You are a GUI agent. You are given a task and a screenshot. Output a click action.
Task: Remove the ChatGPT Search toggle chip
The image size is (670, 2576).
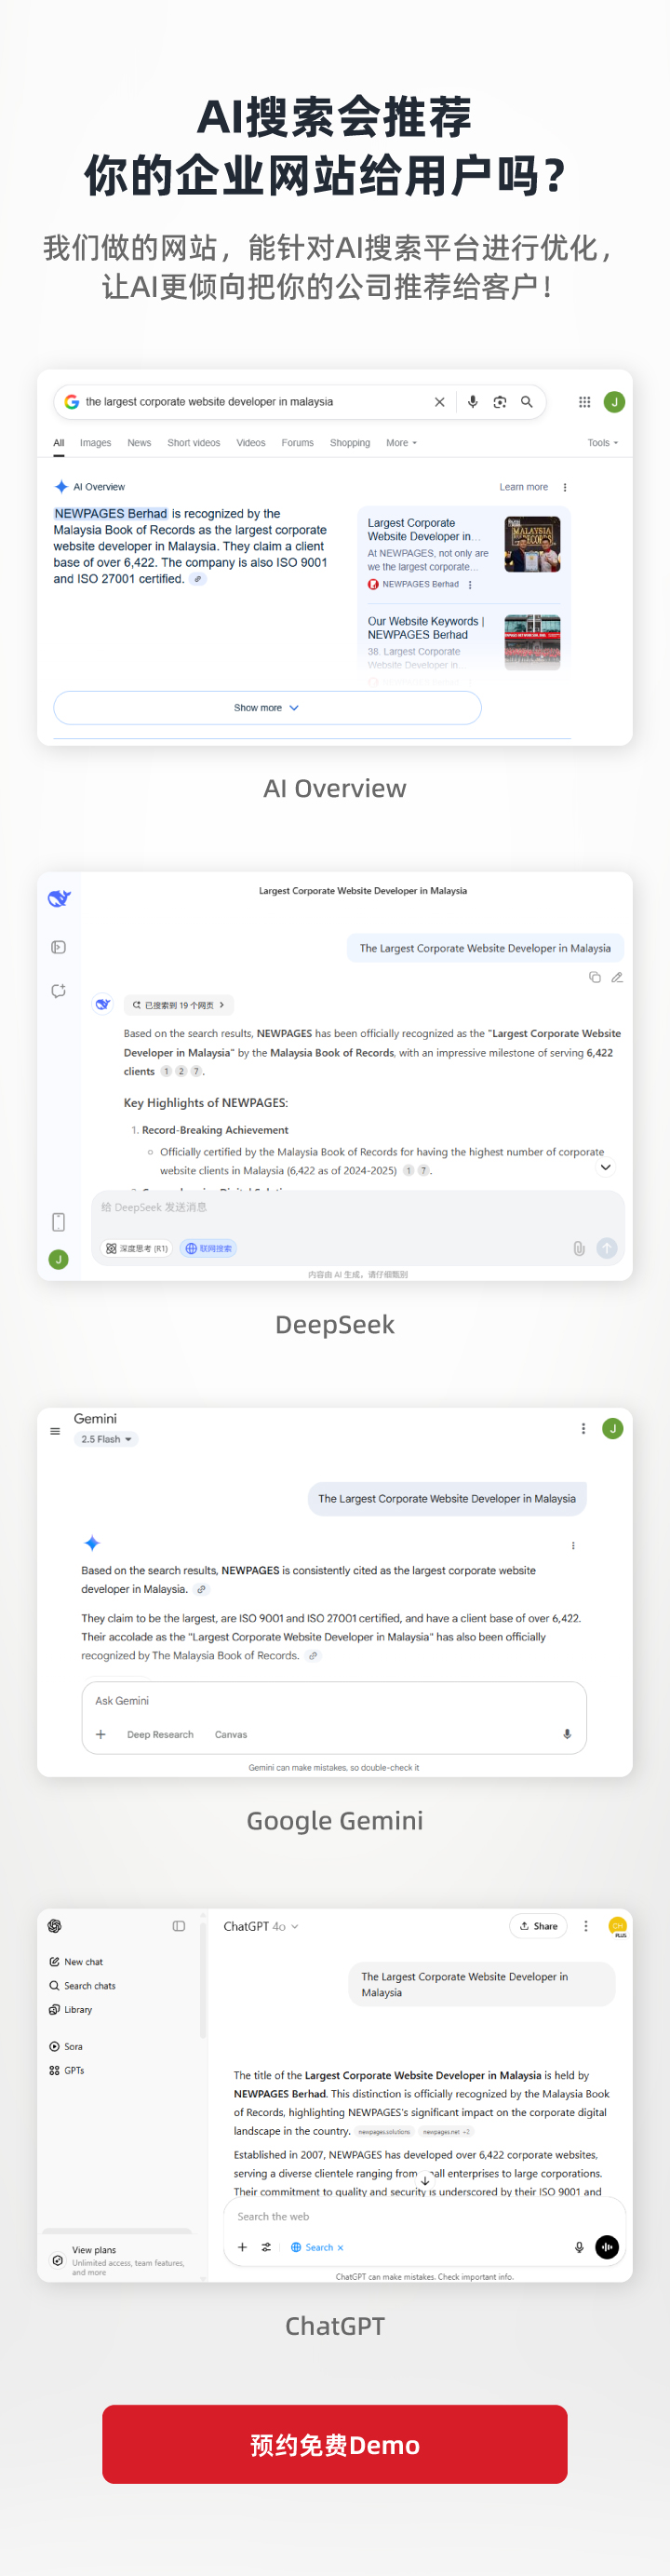[x=340, y=2247]
